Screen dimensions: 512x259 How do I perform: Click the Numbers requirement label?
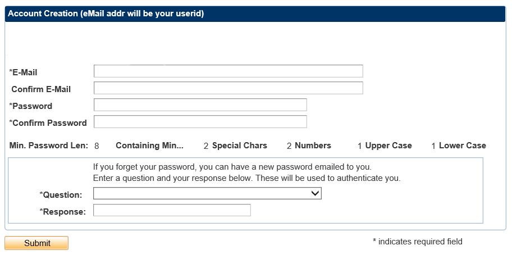(x=313, y=146)
